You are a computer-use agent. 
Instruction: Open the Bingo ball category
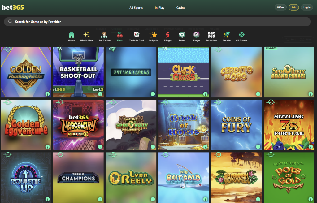[196, 37]
